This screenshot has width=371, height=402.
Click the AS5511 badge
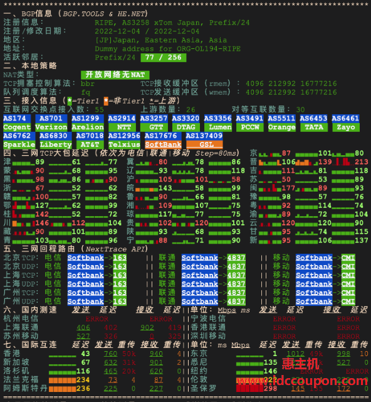tap(282, 118)
